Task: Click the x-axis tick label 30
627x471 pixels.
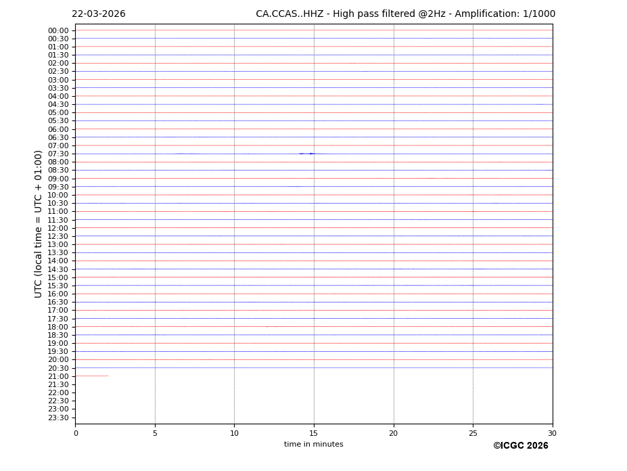Action: pyautogui.click(x=552, y=433)
